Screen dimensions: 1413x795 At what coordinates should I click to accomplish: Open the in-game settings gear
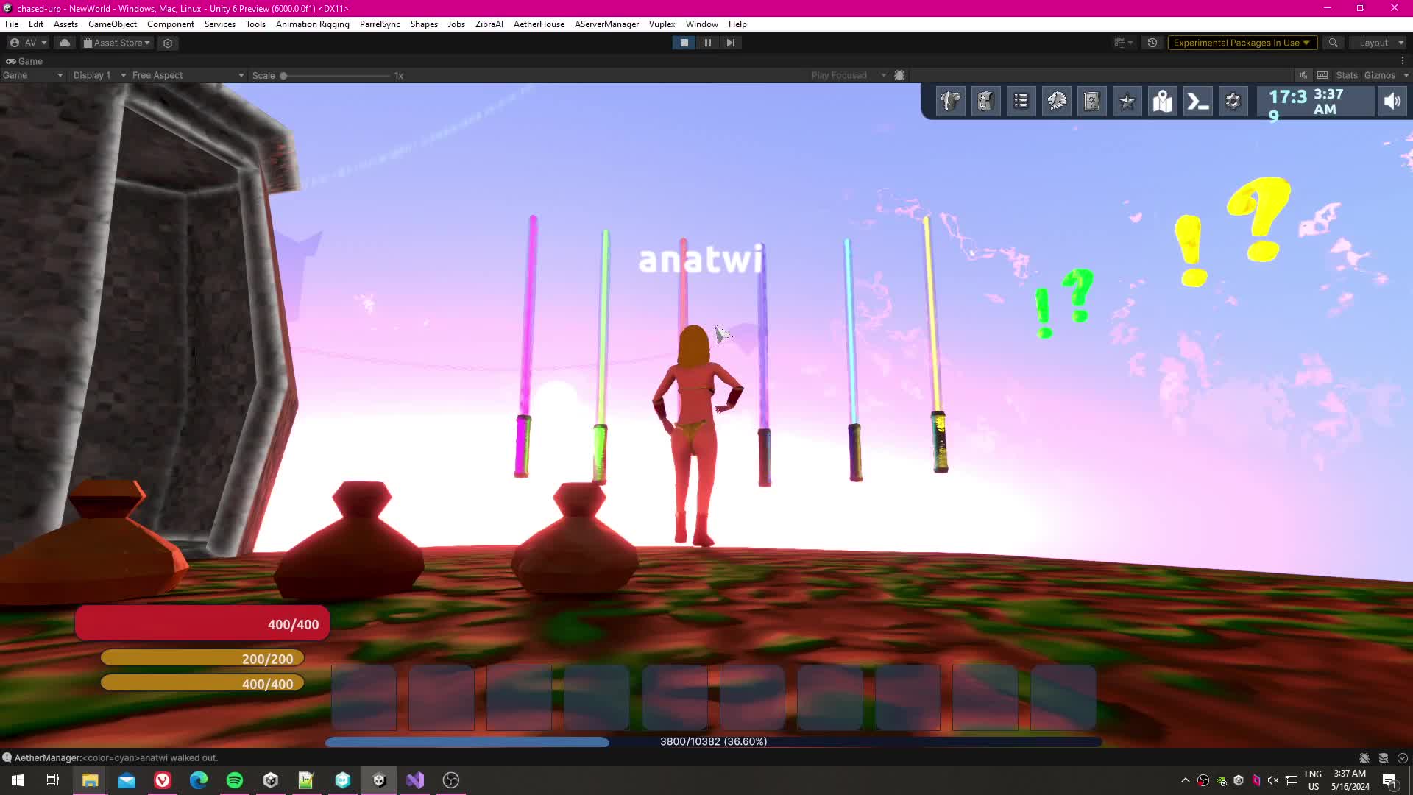pyautogui.click(x=1233, y=102)
